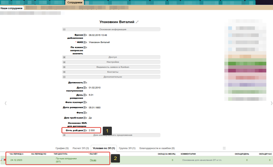
Task: Open the Наши сотрудники sub-tab
Action: (x=12, y=8)
